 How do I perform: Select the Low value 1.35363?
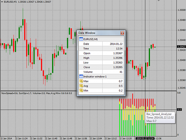pos(118,63)
